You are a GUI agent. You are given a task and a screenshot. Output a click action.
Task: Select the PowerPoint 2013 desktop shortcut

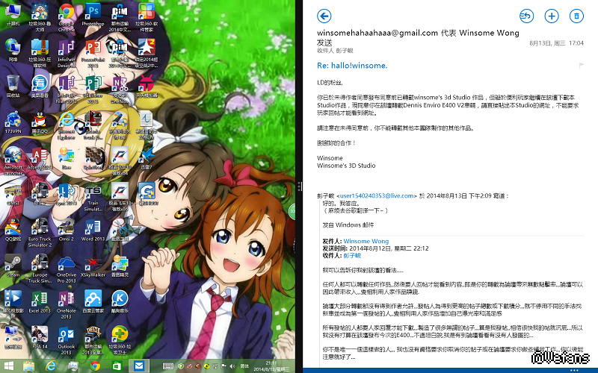(x=93, y=53)
